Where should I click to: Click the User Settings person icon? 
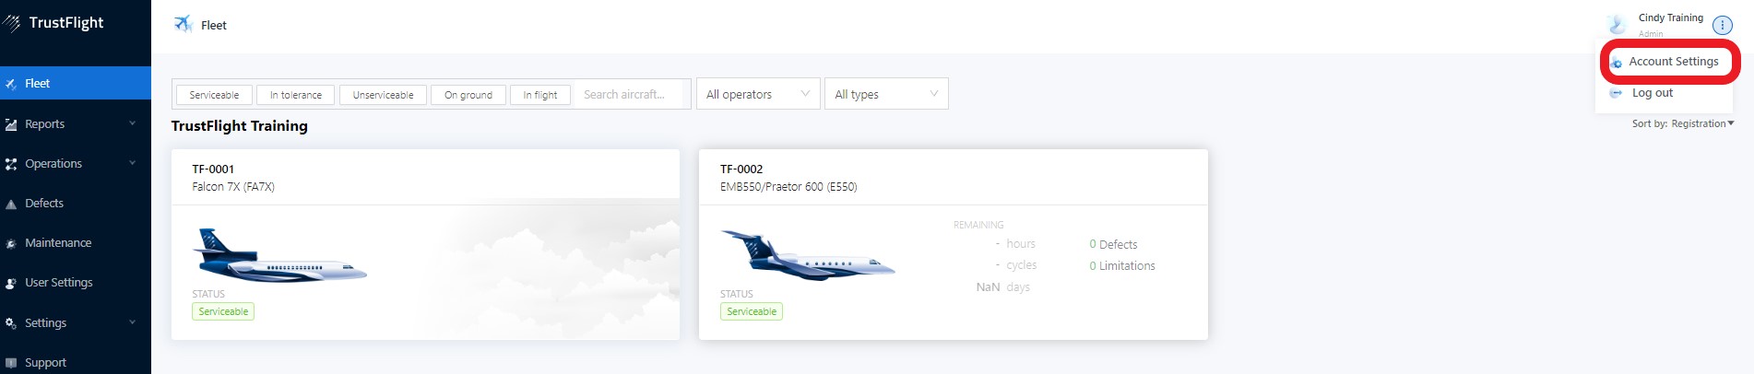(x=11, y=283)
